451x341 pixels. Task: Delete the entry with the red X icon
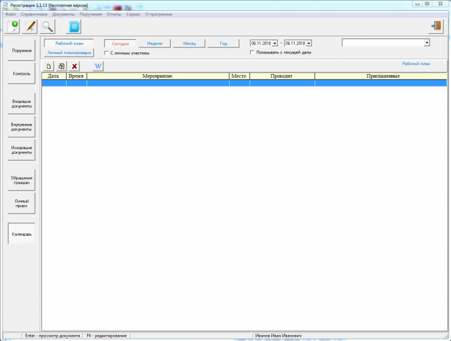click(75, 66)
